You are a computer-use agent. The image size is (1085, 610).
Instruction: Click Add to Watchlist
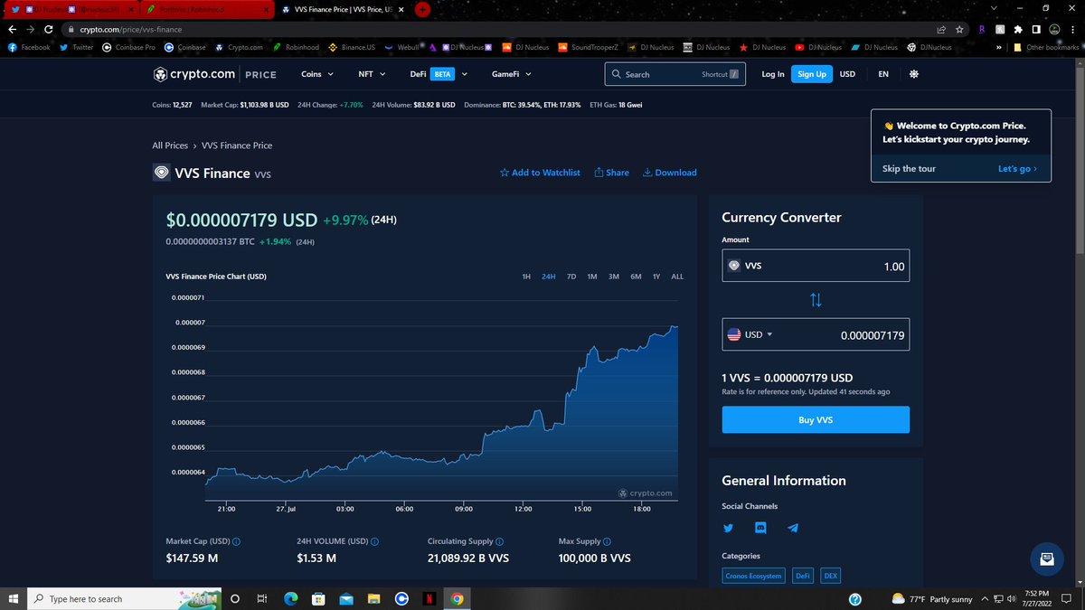pos(540,173)
